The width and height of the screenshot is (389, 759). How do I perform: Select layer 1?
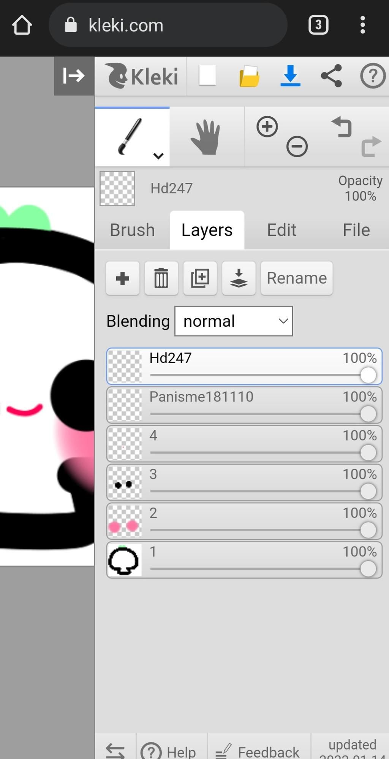(x=244, y=560)
